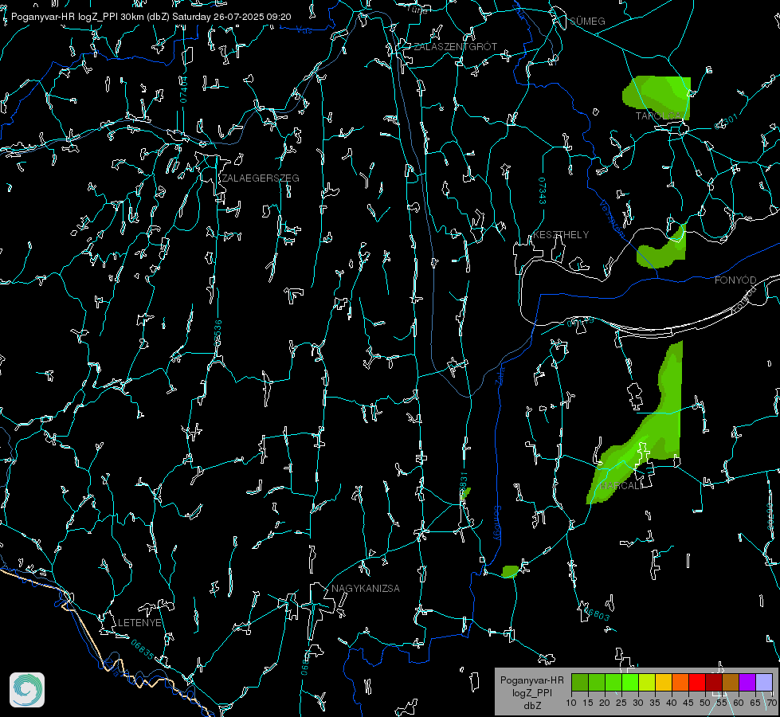Pick the 20-25 dBZ legend swatch
Screen dimensions: 780x717
pos(613,682)
